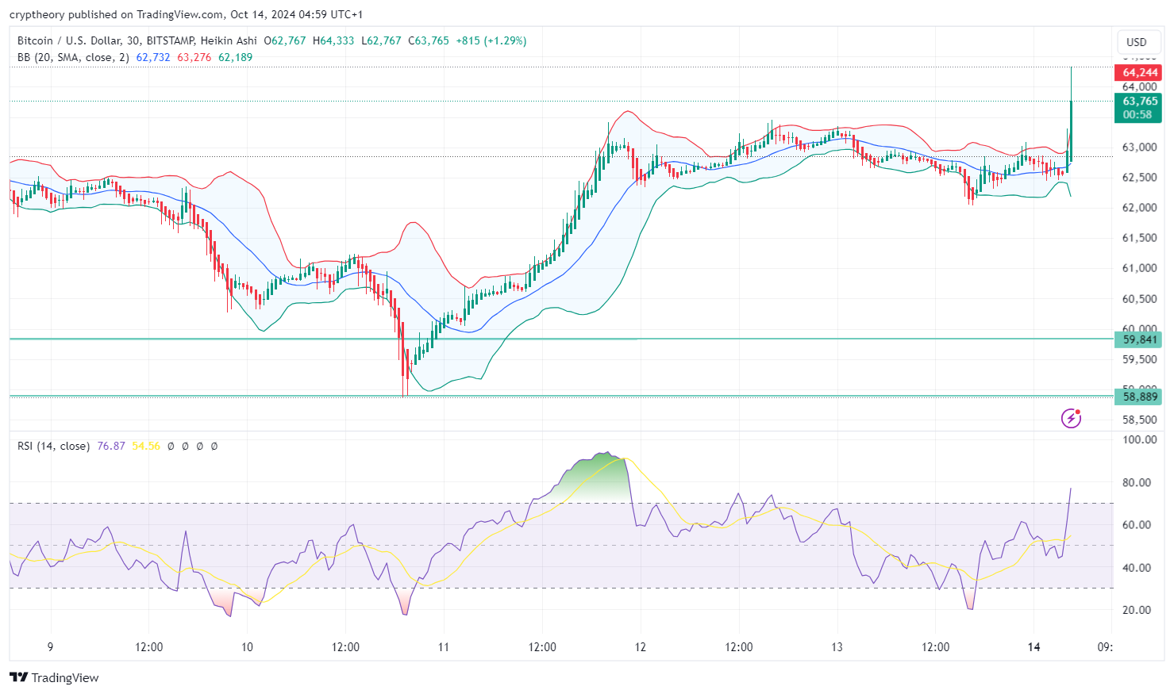Click the 100.00 RSI scale label

coord(1140,439)
